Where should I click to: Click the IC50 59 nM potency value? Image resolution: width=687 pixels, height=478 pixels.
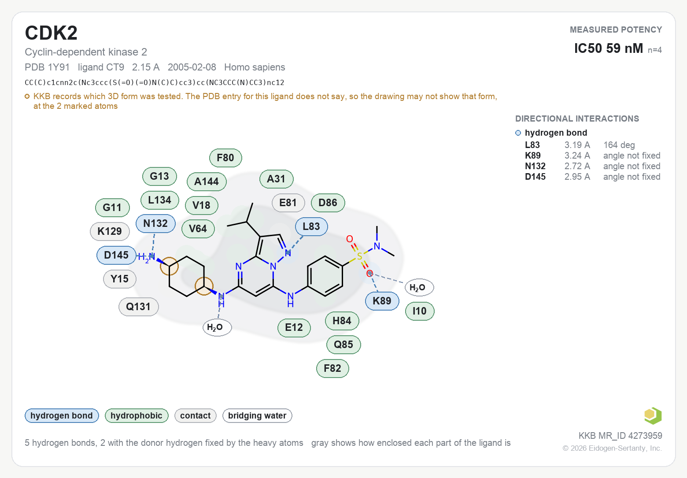(609, 48)
